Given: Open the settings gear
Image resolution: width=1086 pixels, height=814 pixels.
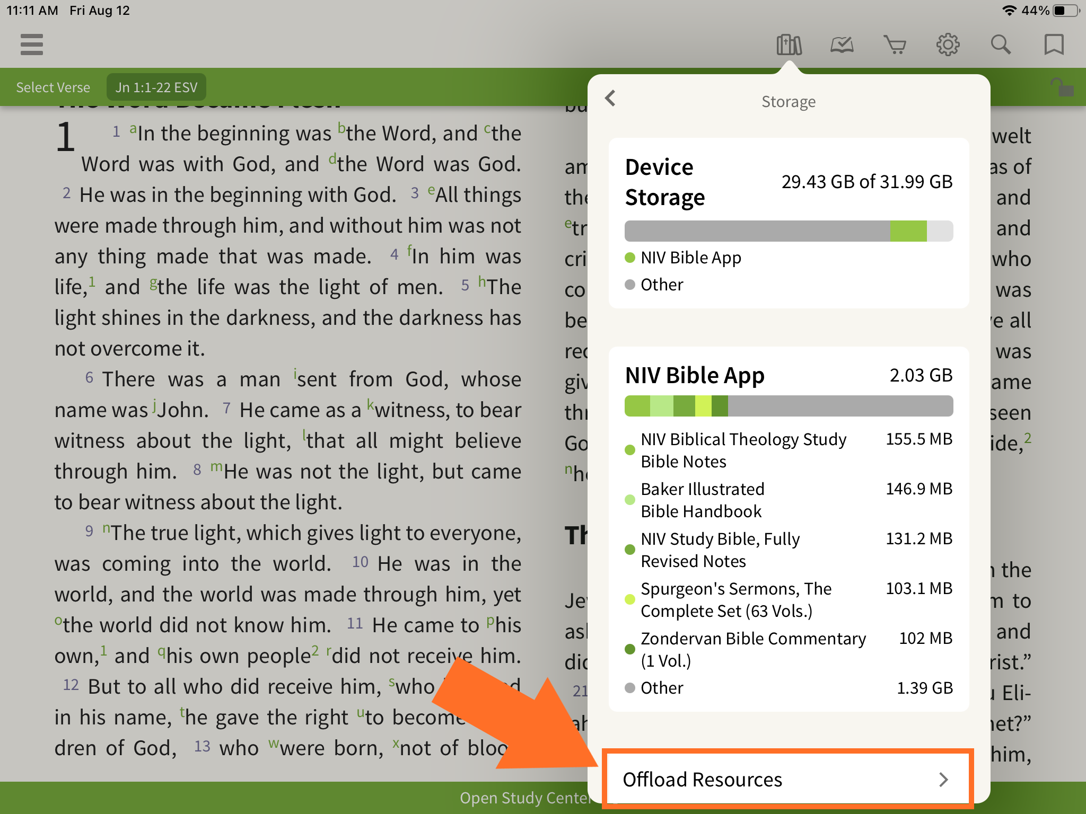Looking at the screenshot, I should coord(948,45).
